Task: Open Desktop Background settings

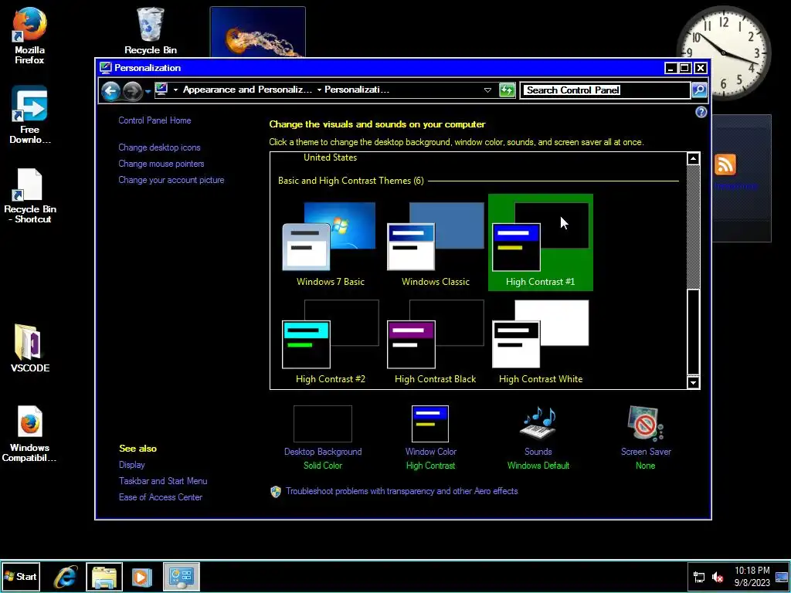Action: pos(323,438)
